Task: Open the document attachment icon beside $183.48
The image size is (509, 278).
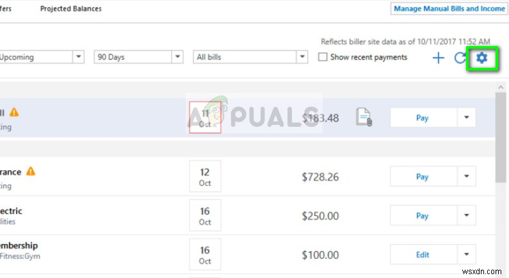Action: point(364,117)
